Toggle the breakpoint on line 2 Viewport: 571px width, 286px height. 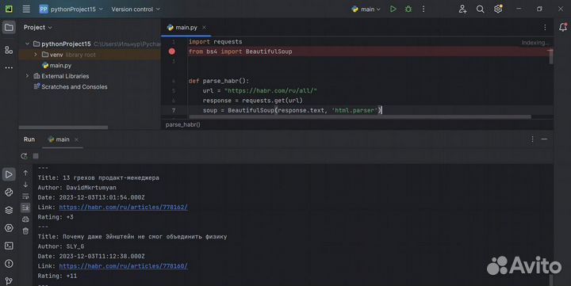(172, 51)
